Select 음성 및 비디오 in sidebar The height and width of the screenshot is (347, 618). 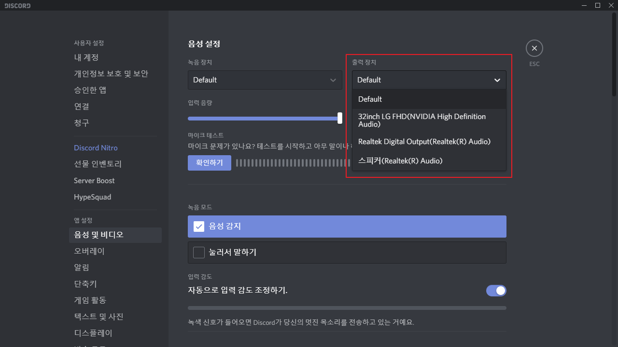tap(115, 235)
